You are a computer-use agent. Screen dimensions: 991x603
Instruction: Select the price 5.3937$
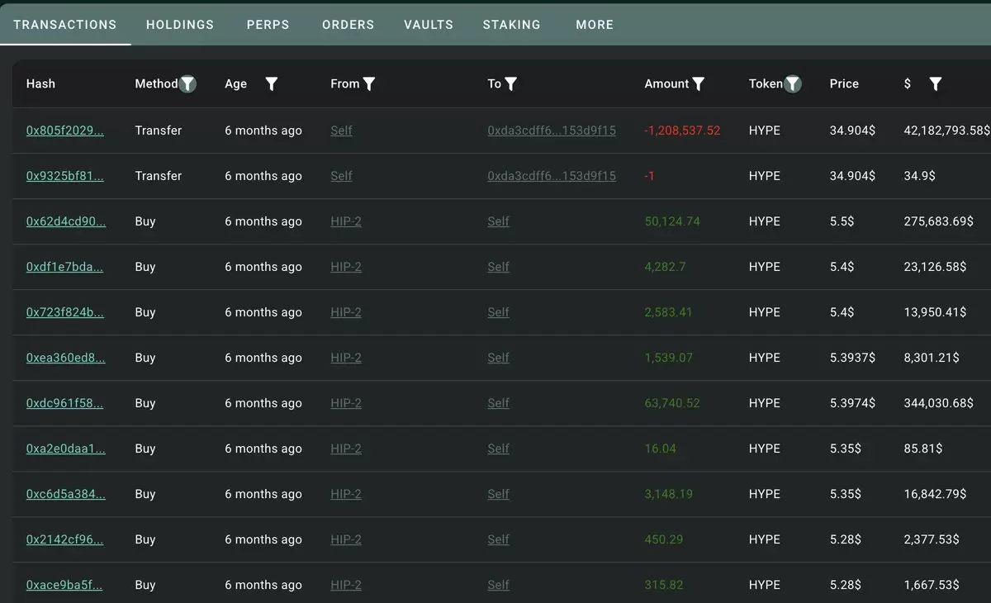click(x=852, y=358)
